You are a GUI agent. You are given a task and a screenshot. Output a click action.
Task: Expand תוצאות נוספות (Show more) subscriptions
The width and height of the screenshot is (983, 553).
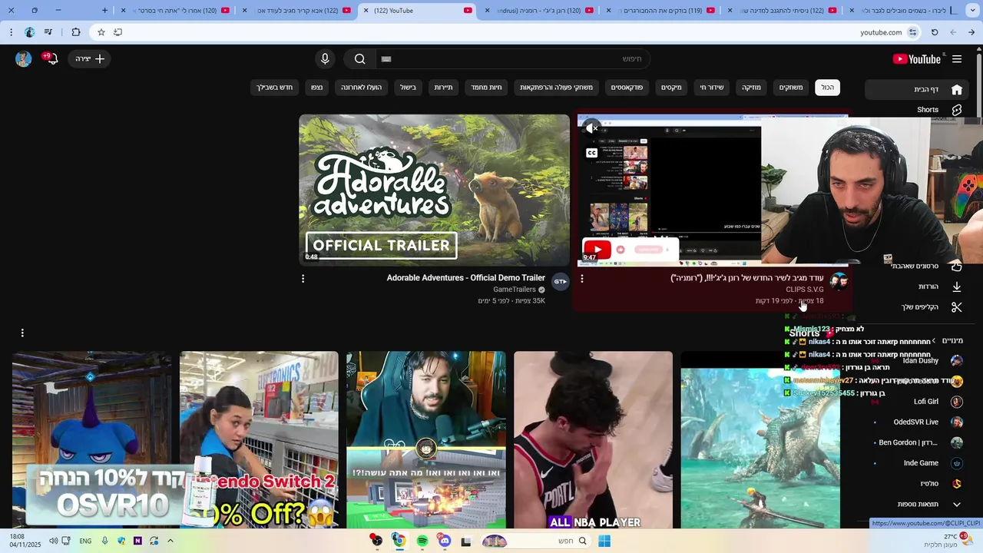pos(930,505)
